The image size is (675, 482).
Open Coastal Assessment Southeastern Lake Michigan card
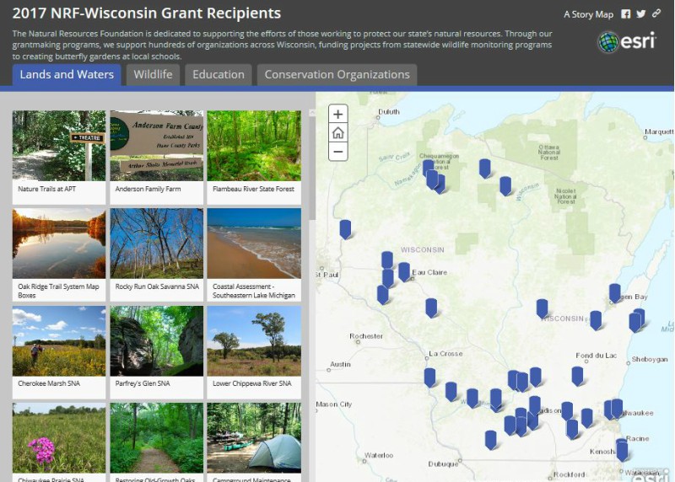(x=254, y=254)
